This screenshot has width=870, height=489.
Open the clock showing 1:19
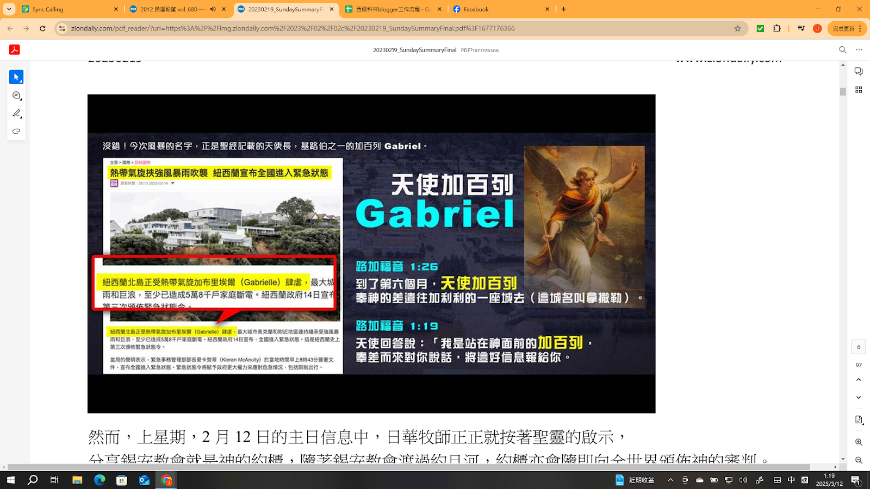tap(829, 480)
